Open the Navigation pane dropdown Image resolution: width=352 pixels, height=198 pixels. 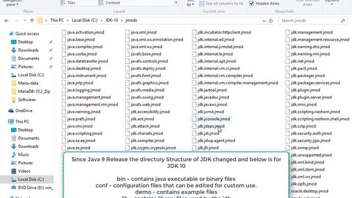pyautogui.click(x=12, y=3)
